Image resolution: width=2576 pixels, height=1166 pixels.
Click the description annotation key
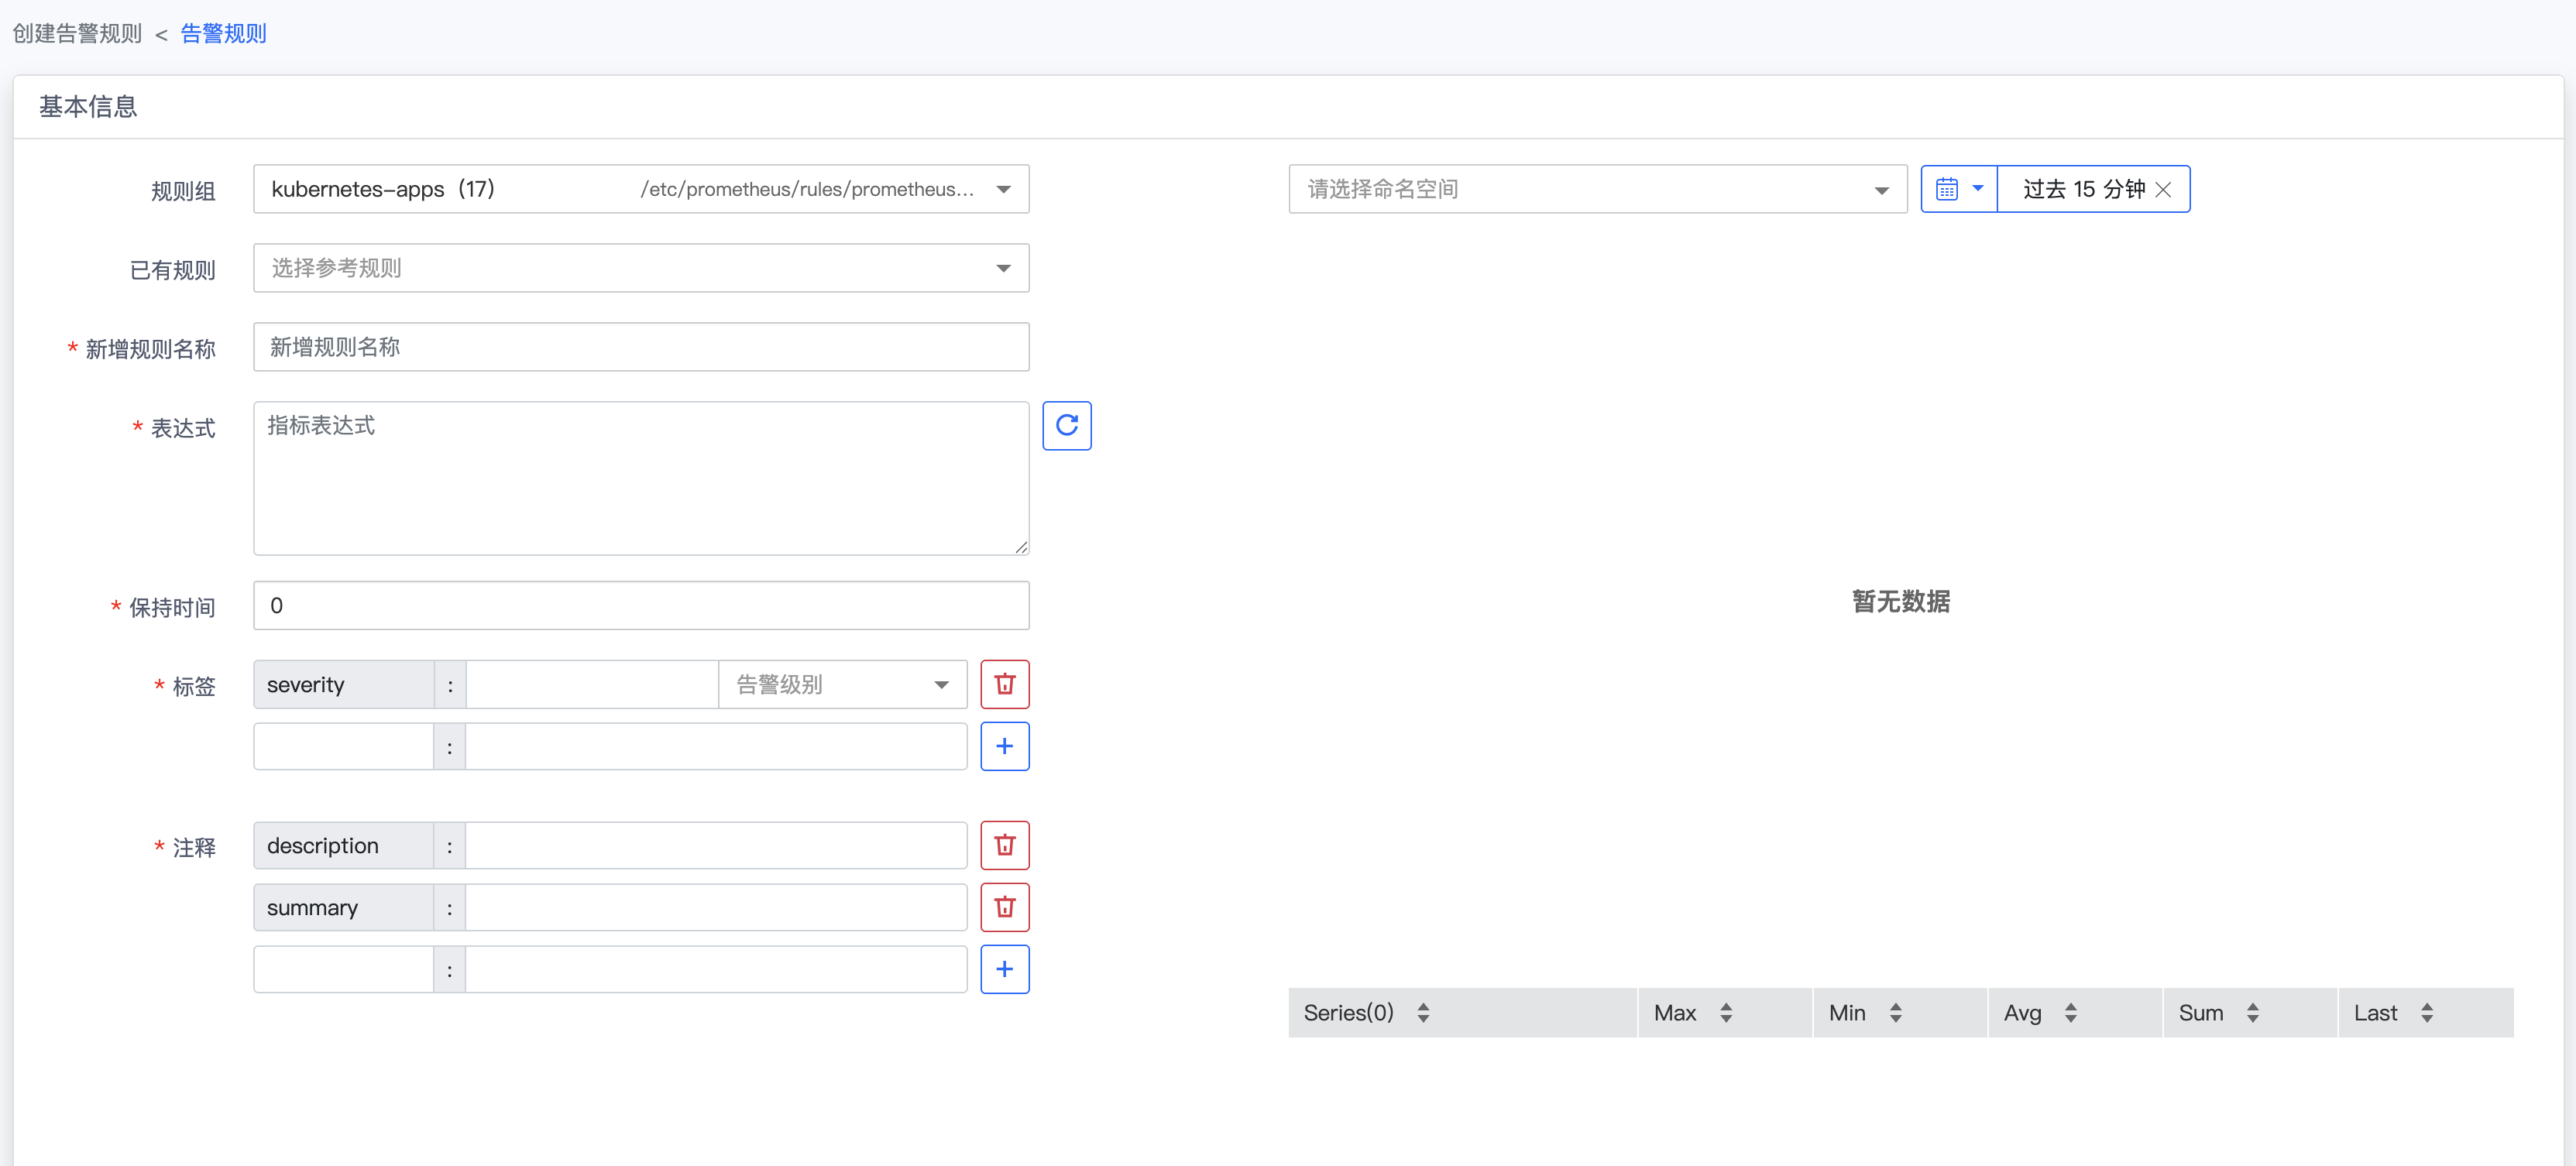pyautogui.click(x=343, y=846)
